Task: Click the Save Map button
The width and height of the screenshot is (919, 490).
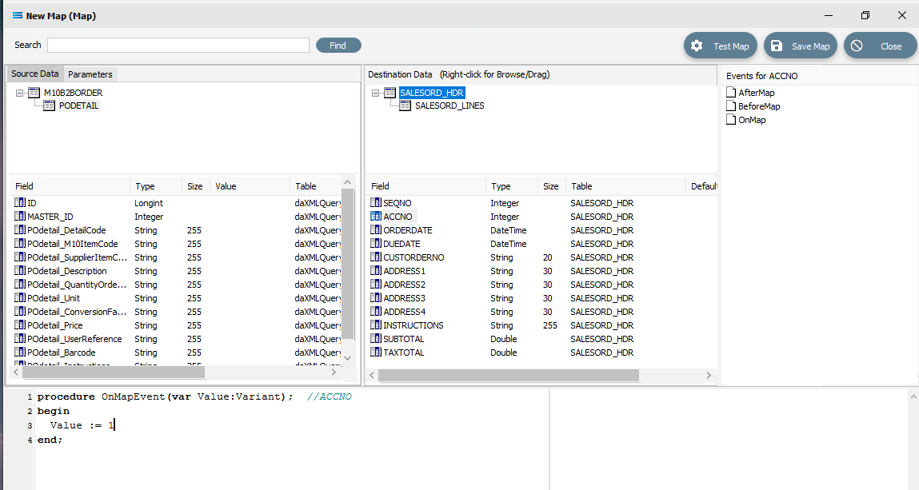Action: pos(800,46)
